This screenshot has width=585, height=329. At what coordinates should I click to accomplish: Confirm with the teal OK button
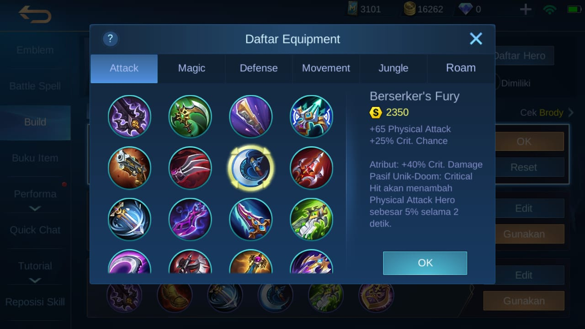pyautogui.click(x=425, y=263)
